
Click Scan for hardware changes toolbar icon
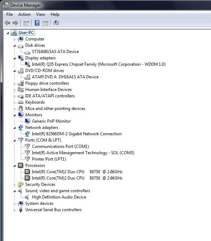(x=56, y=23)
